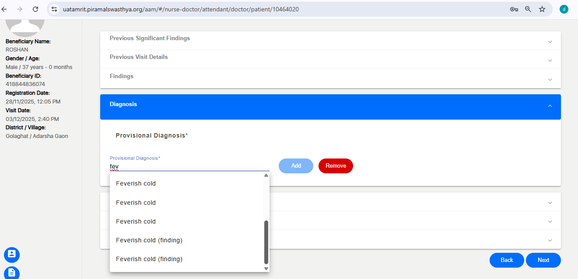Viewport: 578px width, 279px height.
Task: Click the saved passwords key icon
Action: tap(514, 9)
